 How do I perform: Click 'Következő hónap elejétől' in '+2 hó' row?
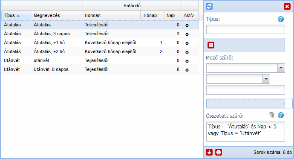(110, 51)
